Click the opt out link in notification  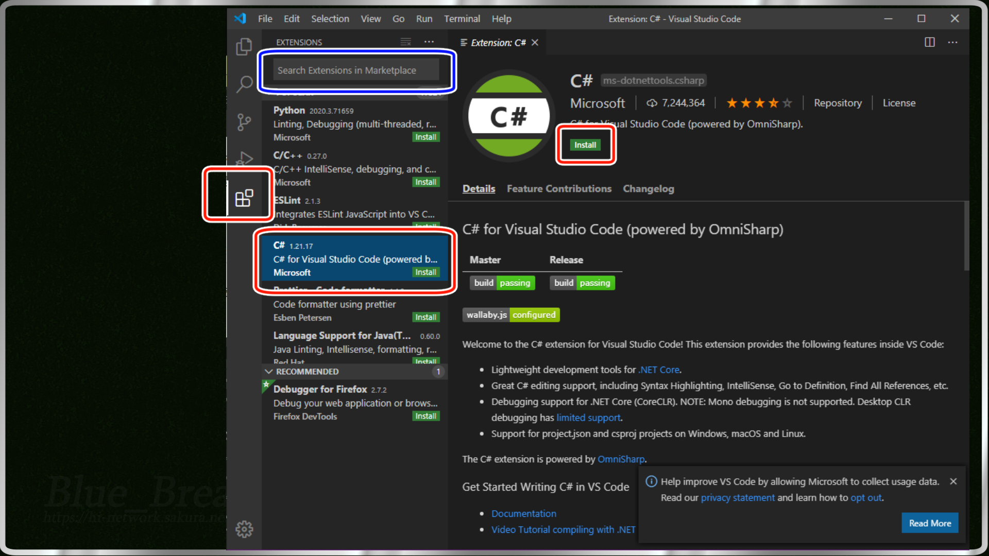[865, 497]
